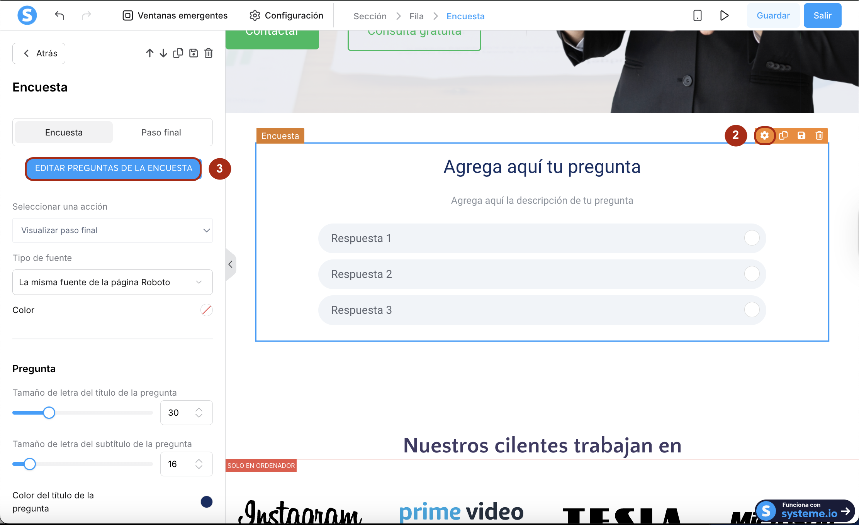Collapse the left sidebar panel handle
Viewport: 859px width, 525px height.
pyautogui.click(x=230, y=264)
